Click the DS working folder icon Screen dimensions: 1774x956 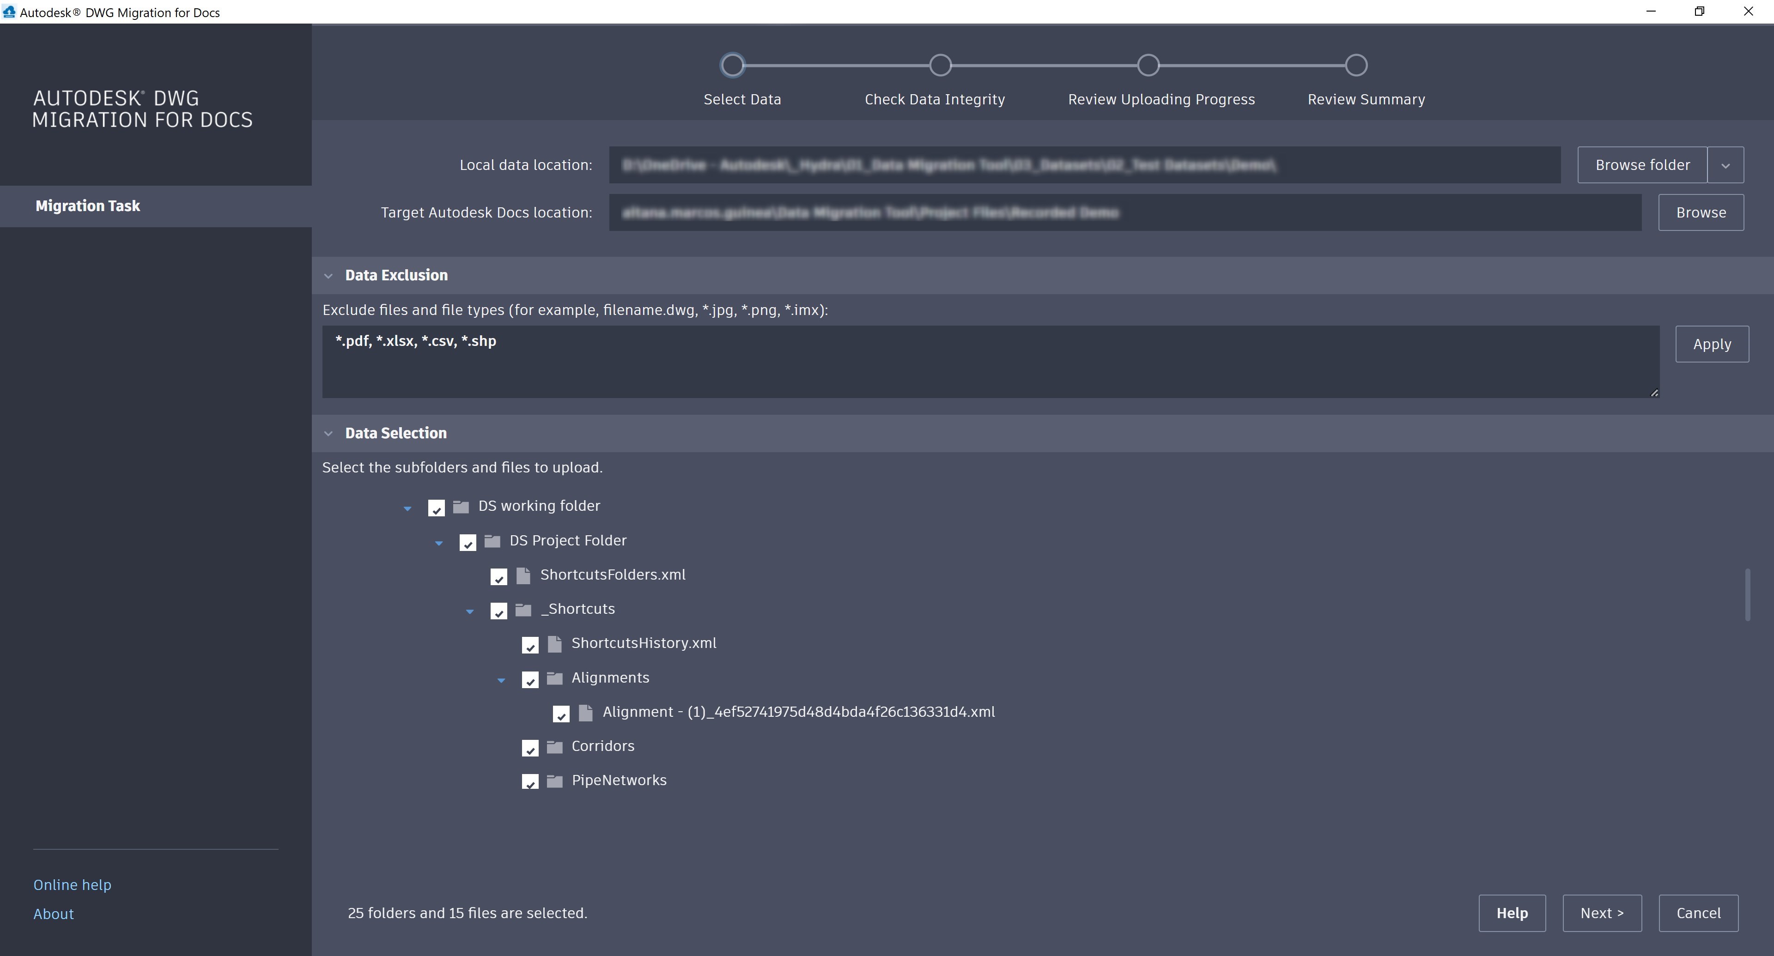pos(461,507)
